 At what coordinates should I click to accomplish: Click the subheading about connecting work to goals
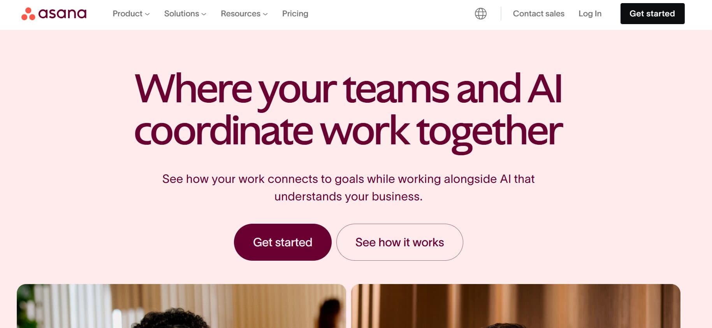click(348, 188)
